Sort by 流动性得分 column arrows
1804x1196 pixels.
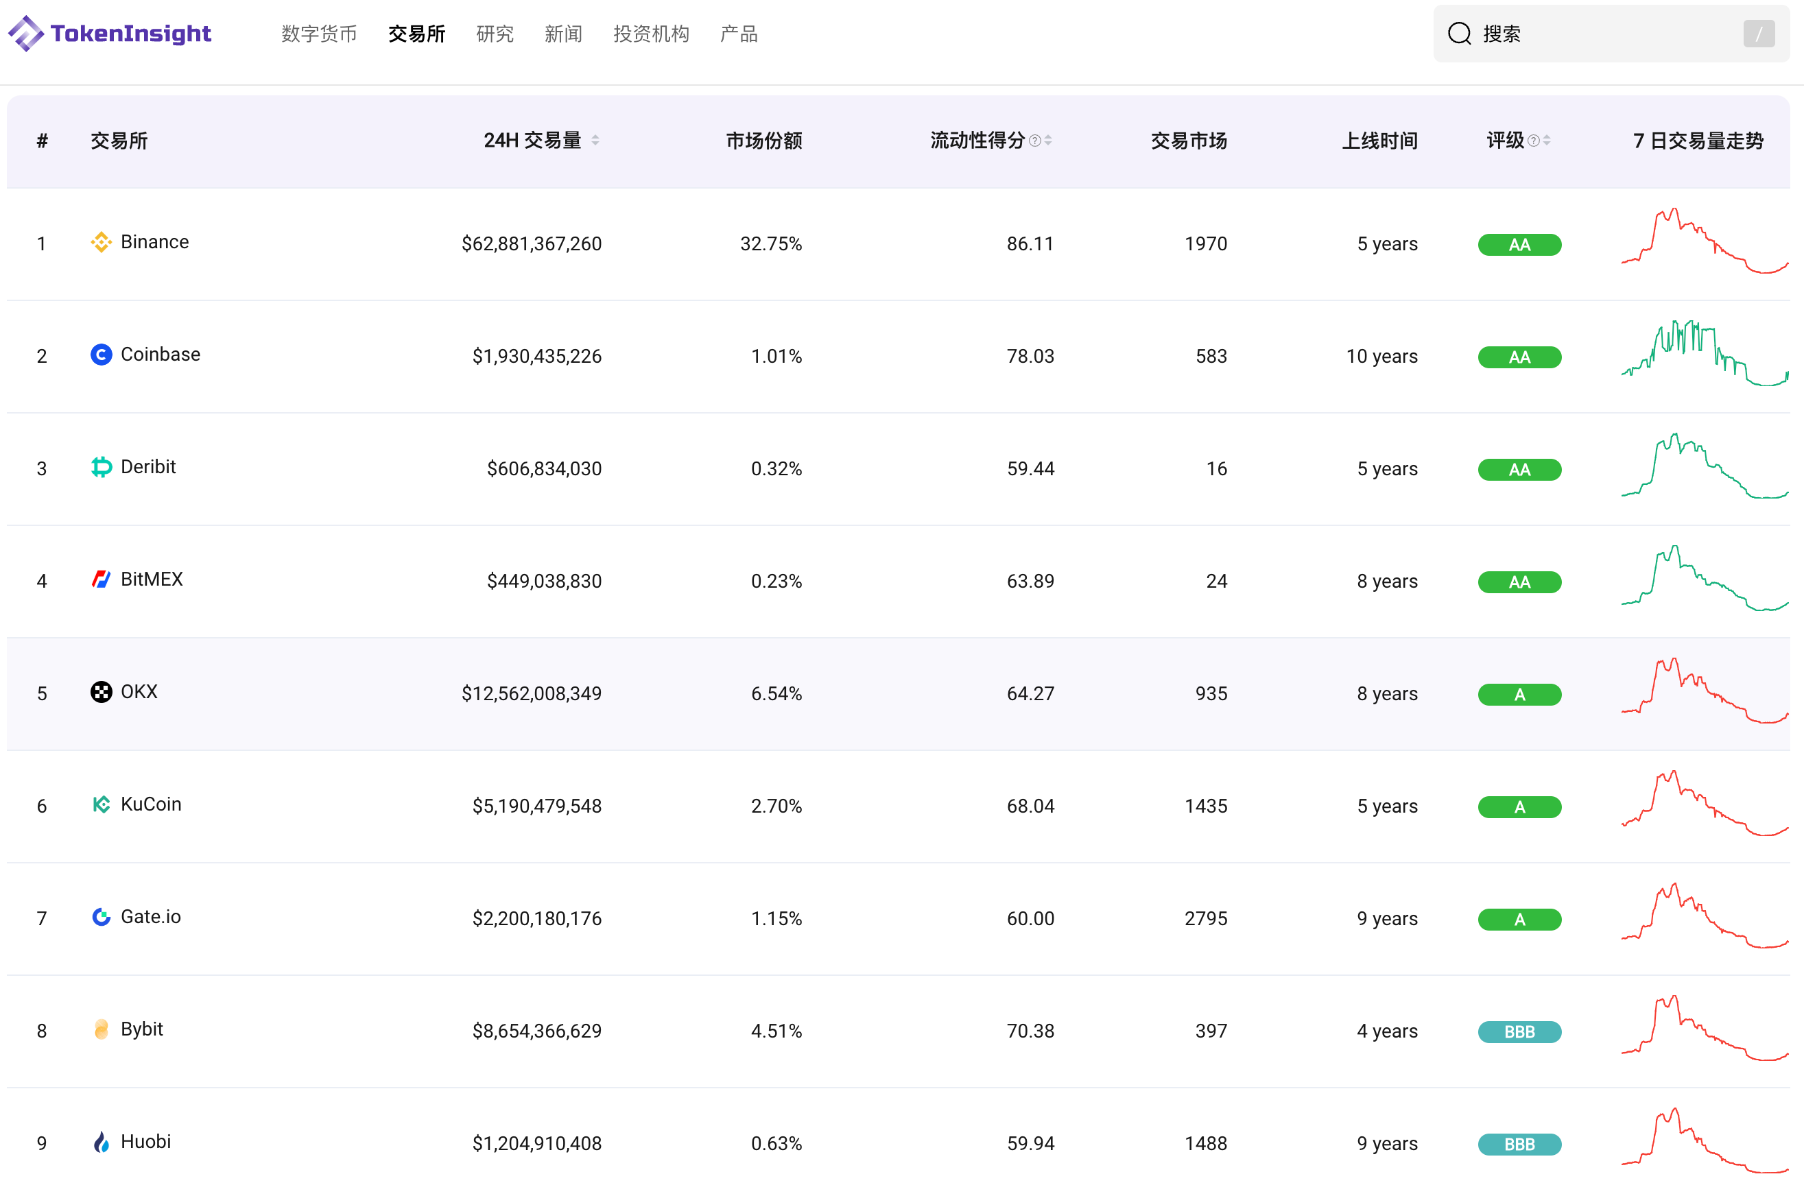[x=1048, y=141]
